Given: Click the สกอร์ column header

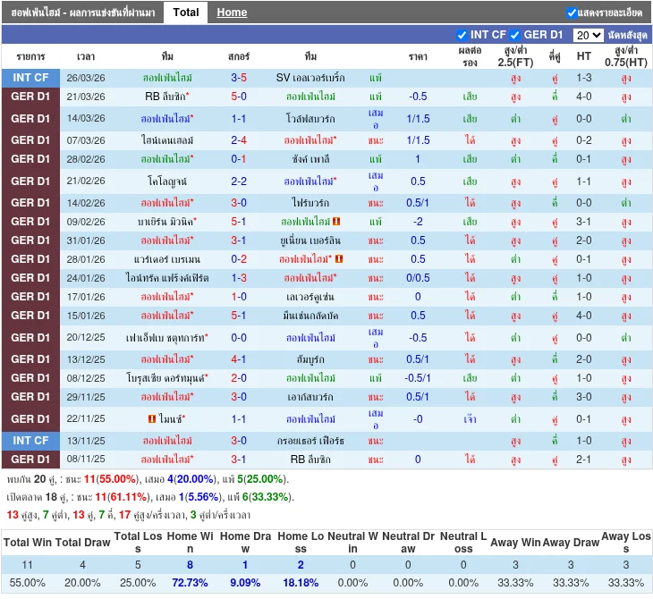Looking at the screenshot, I should pyautogui.click(x=239, y=56).
